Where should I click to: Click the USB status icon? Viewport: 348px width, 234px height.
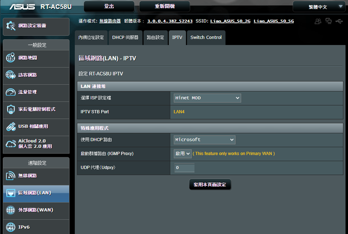[339, 21]
